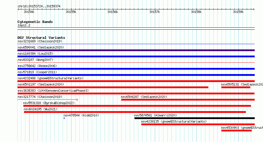
Task: Click nsv5874561 (Almarri2020) label
Action: [155, 115]
